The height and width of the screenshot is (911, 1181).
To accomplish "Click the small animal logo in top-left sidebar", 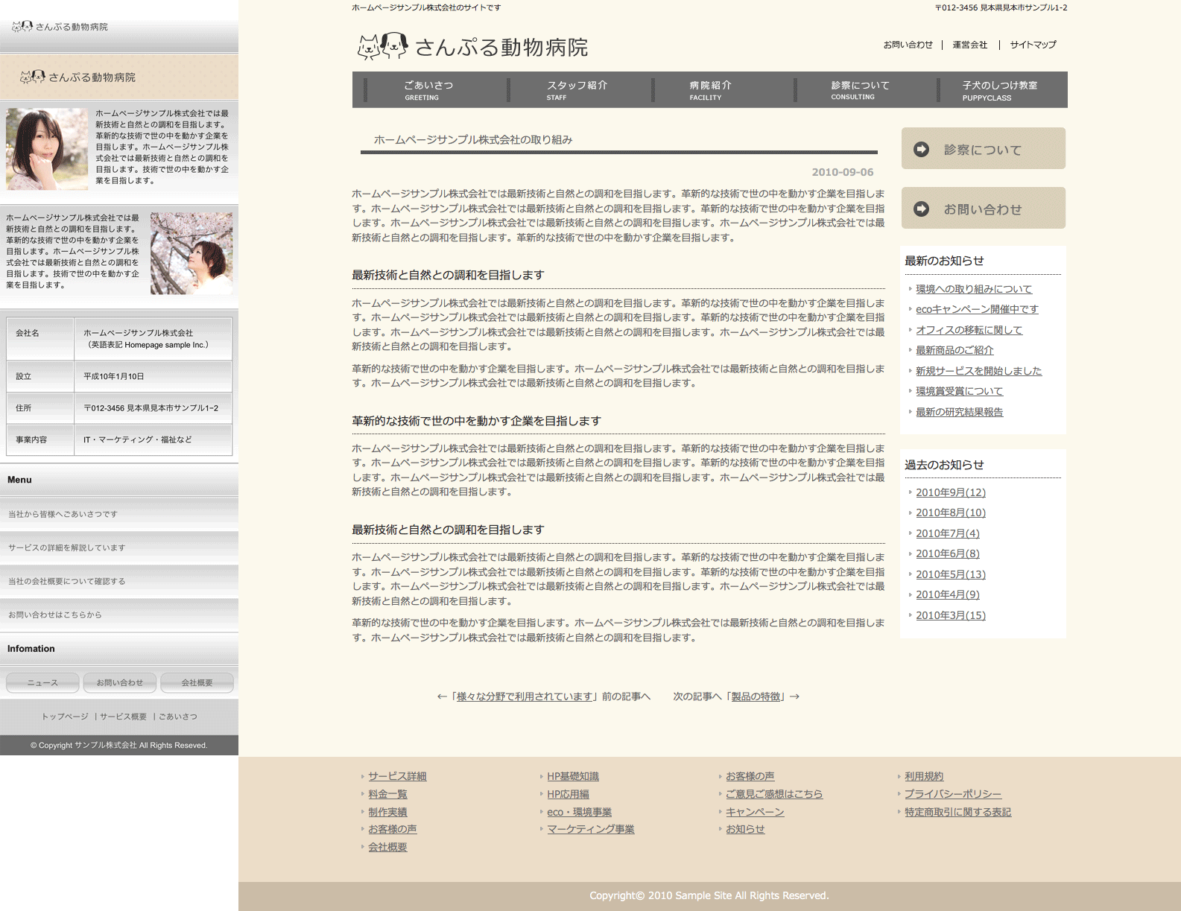I will [x=22, y=27].
